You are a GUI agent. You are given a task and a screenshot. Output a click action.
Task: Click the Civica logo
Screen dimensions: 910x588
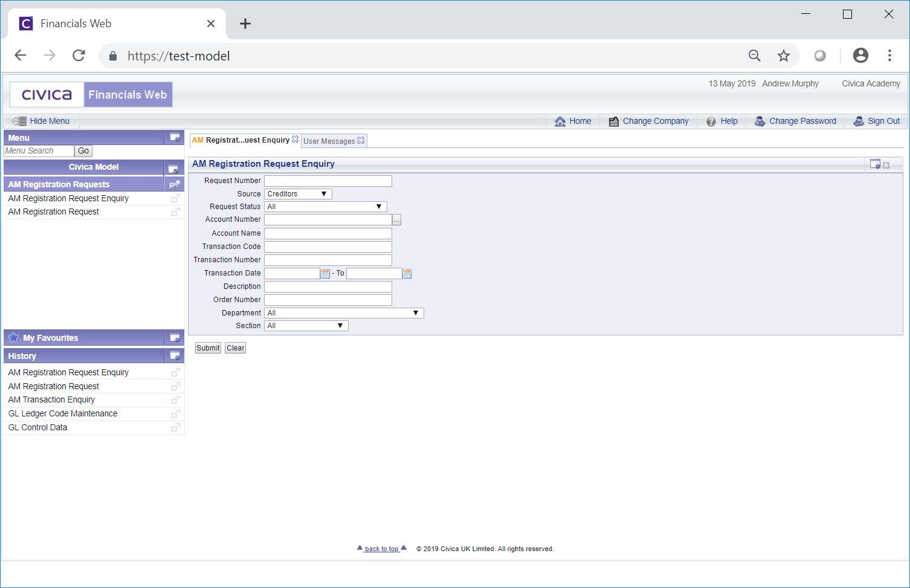tap(47, 95)
